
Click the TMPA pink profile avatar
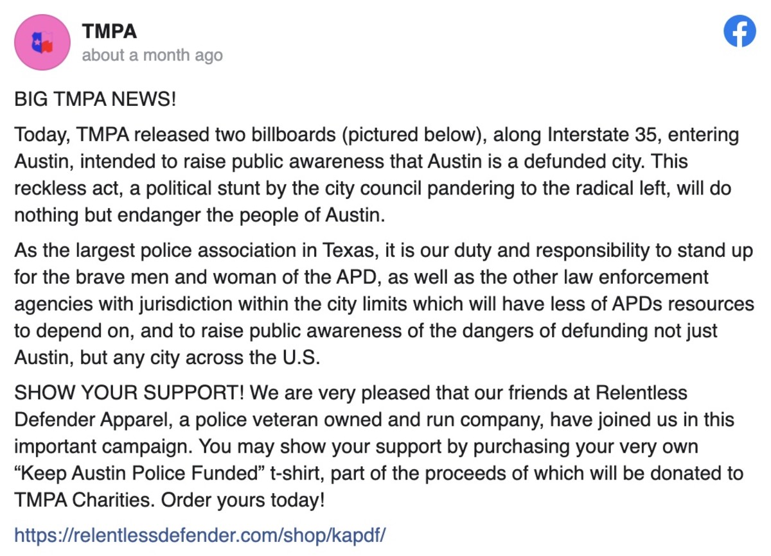[x=42, y=42]
